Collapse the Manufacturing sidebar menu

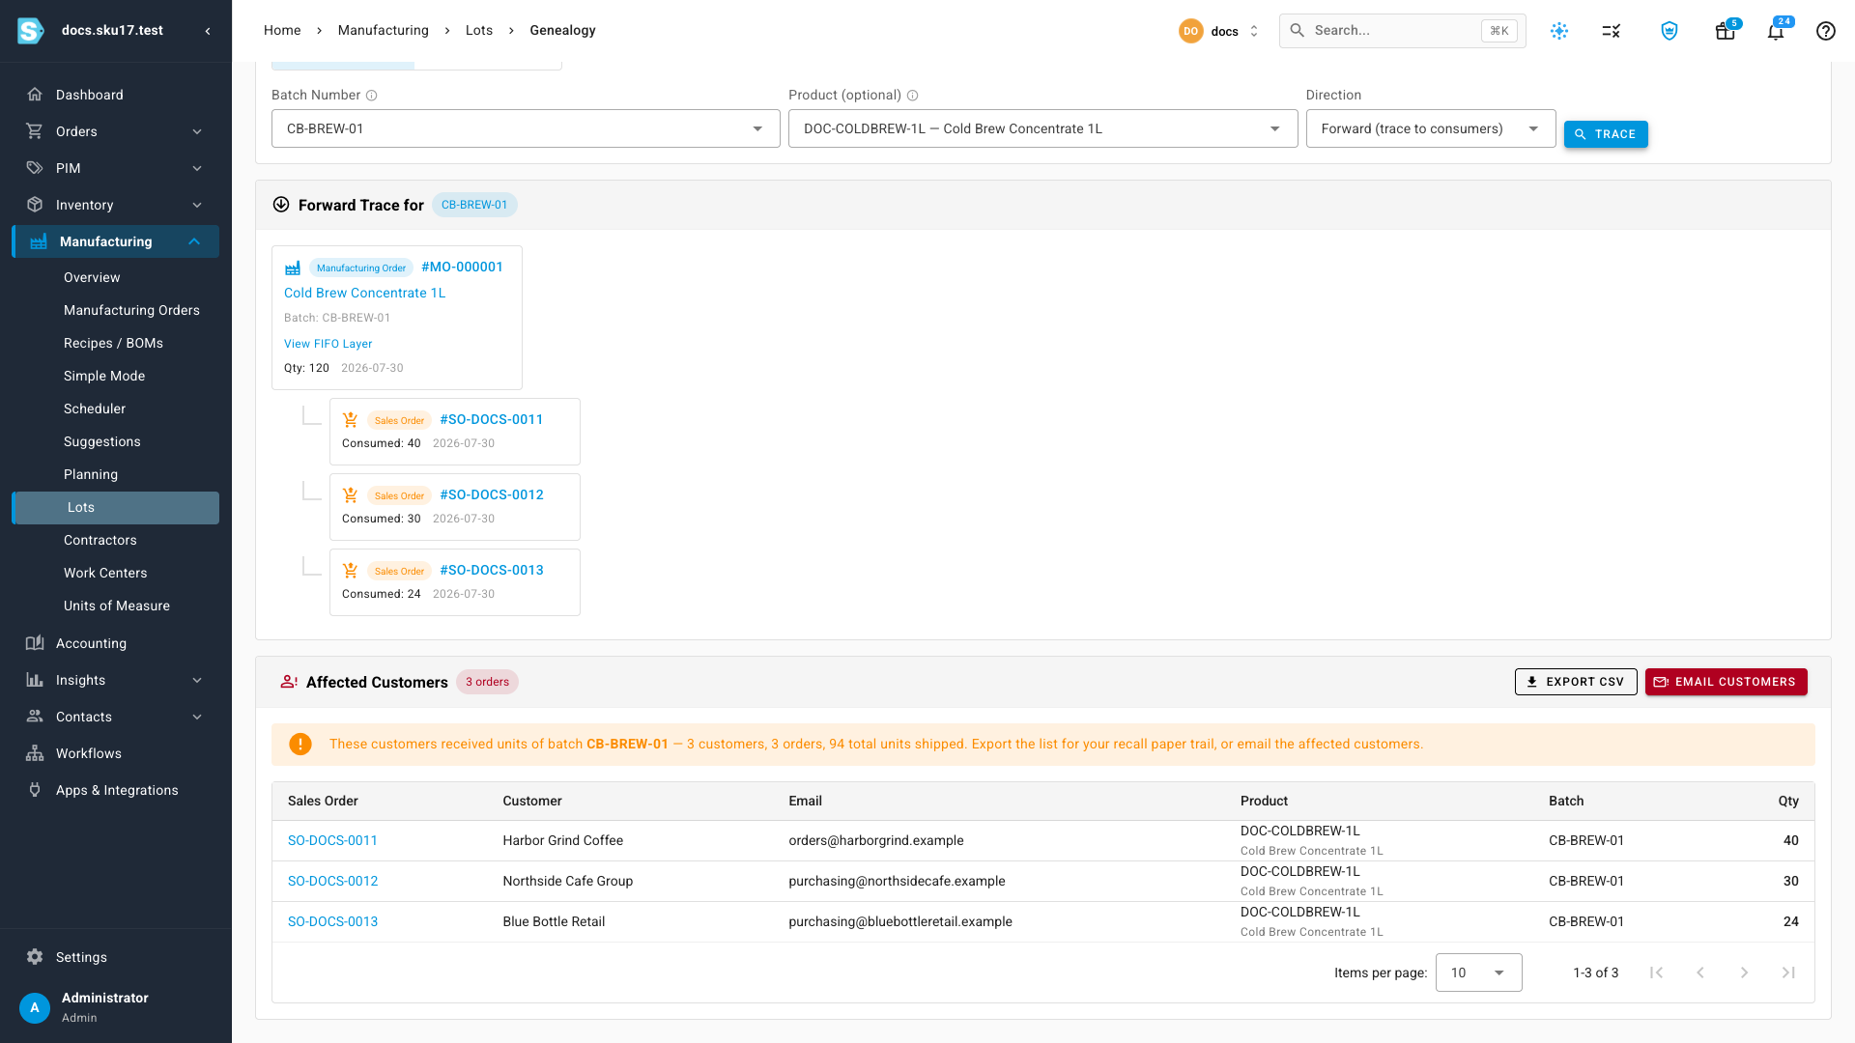[x=194, y=241]
